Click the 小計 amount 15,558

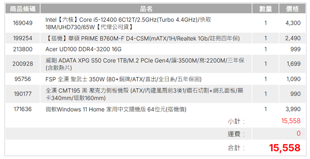291,121
